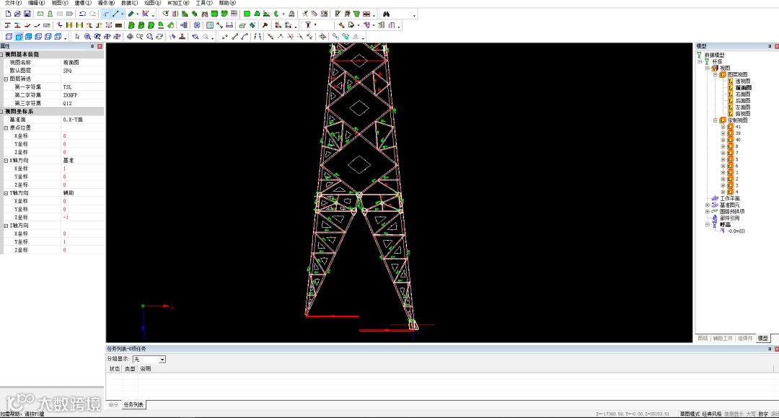Collapse the X轴方向 group
The image size is (779, 418).
6,160
